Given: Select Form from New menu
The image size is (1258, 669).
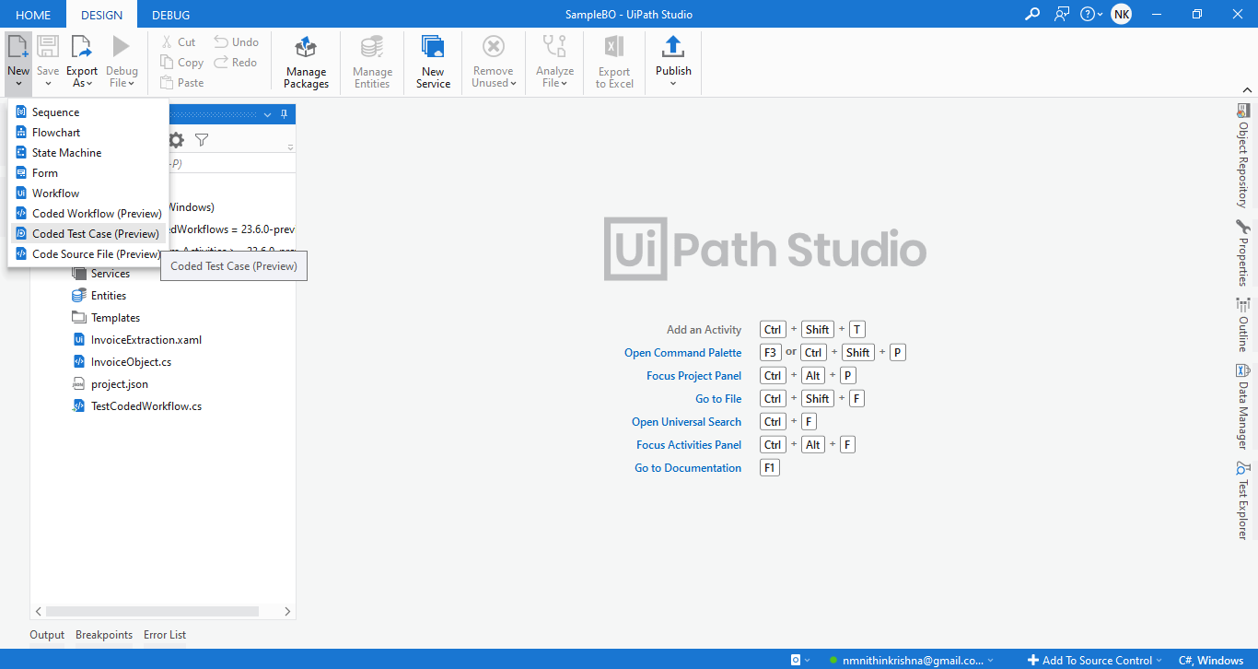Looking at the screenshot, I should pyautogui.click(x=88, y=172).
